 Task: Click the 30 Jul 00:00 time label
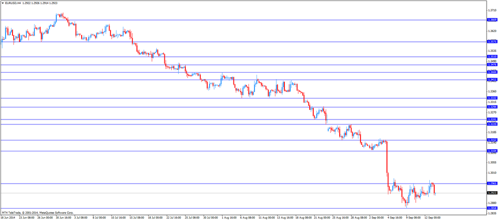[211, 218]
